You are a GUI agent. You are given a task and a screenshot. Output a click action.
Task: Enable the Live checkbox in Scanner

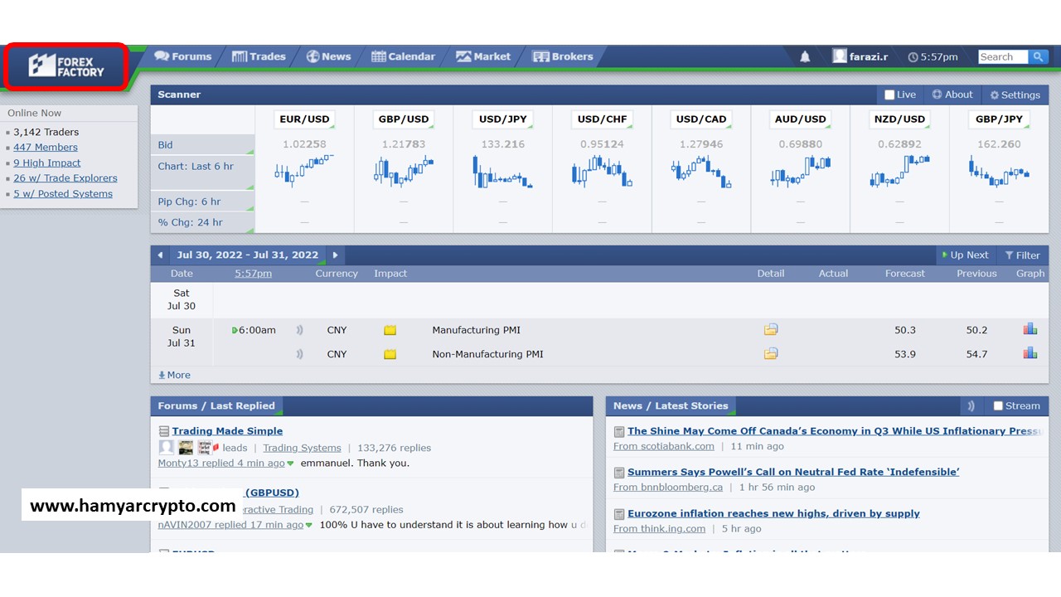889,95
